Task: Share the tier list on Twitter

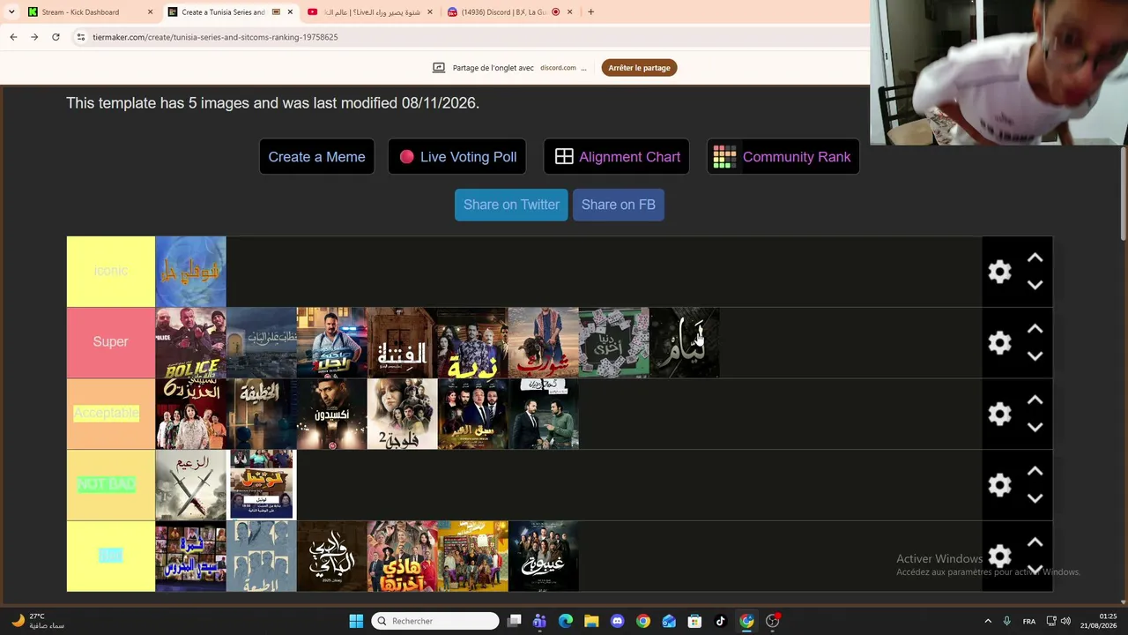Action: coord(511,205)
